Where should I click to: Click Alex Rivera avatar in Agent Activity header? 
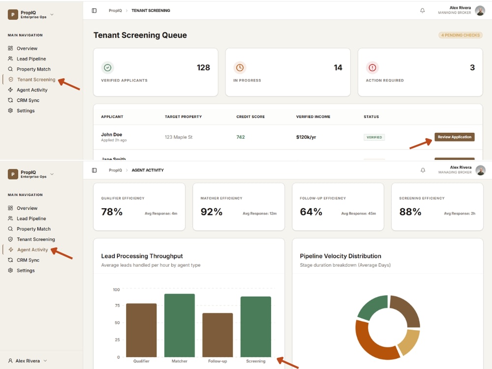click(480, 170)
